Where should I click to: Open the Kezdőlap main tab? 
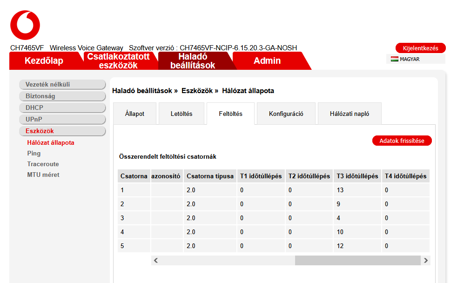pyautogui.click(x=44, y=61)
